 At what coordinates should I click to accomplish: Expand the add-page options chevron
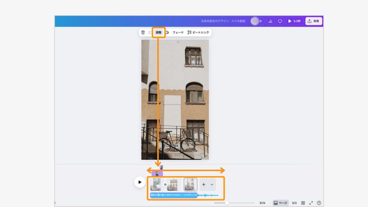coord(212,184)
